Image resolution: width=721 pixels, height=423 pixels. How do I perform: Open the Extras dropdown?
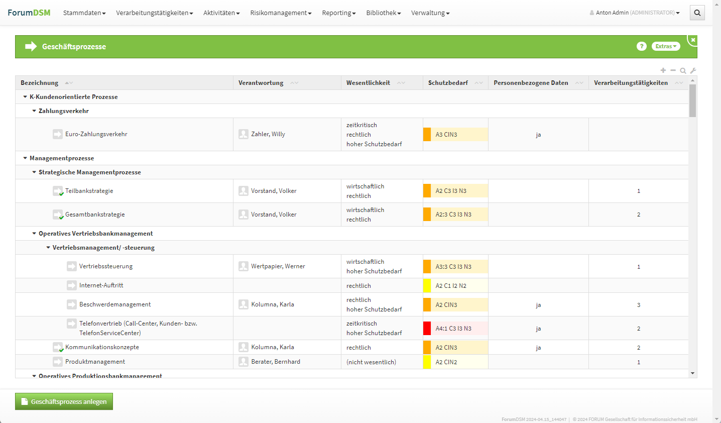pos(666,46)
